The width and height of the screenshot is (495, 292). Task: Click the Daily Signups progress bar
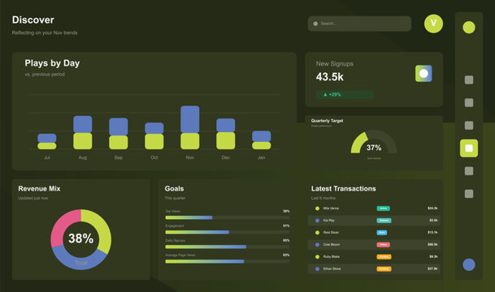point(228,247)
